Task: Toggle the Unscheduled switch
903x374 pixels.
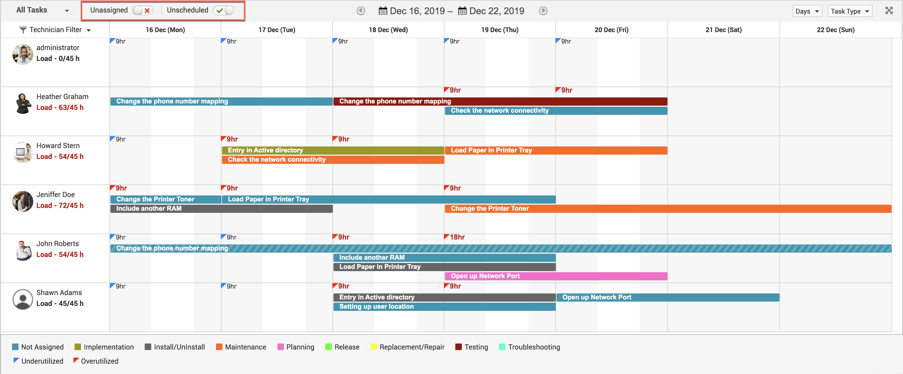Action: coord(224,11)
